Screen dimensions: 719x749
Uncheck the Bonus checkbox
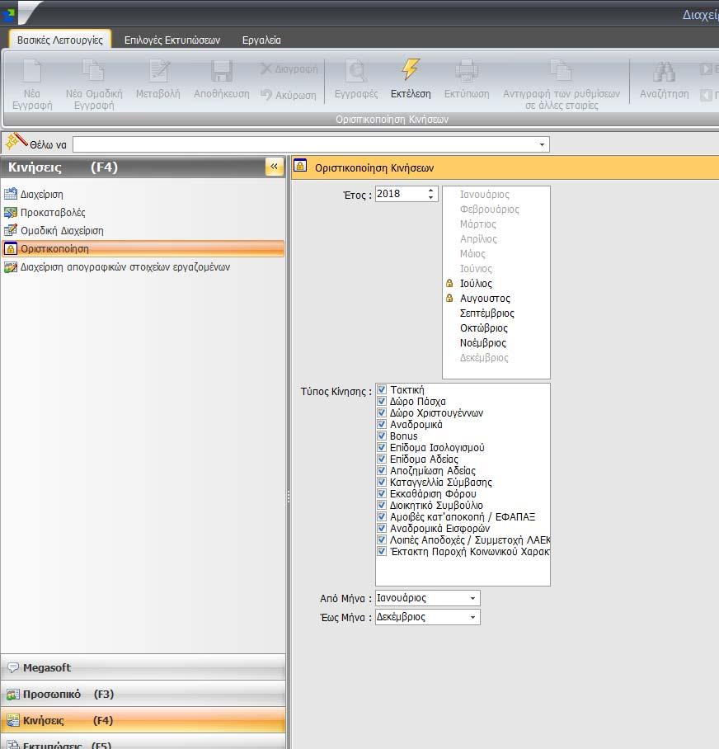pos(382,436)
